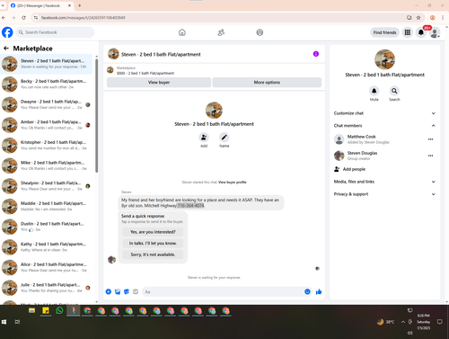Screen dimensions: 449x339
Task: Choose a GIF icon in composer
Action: [136, 291]
